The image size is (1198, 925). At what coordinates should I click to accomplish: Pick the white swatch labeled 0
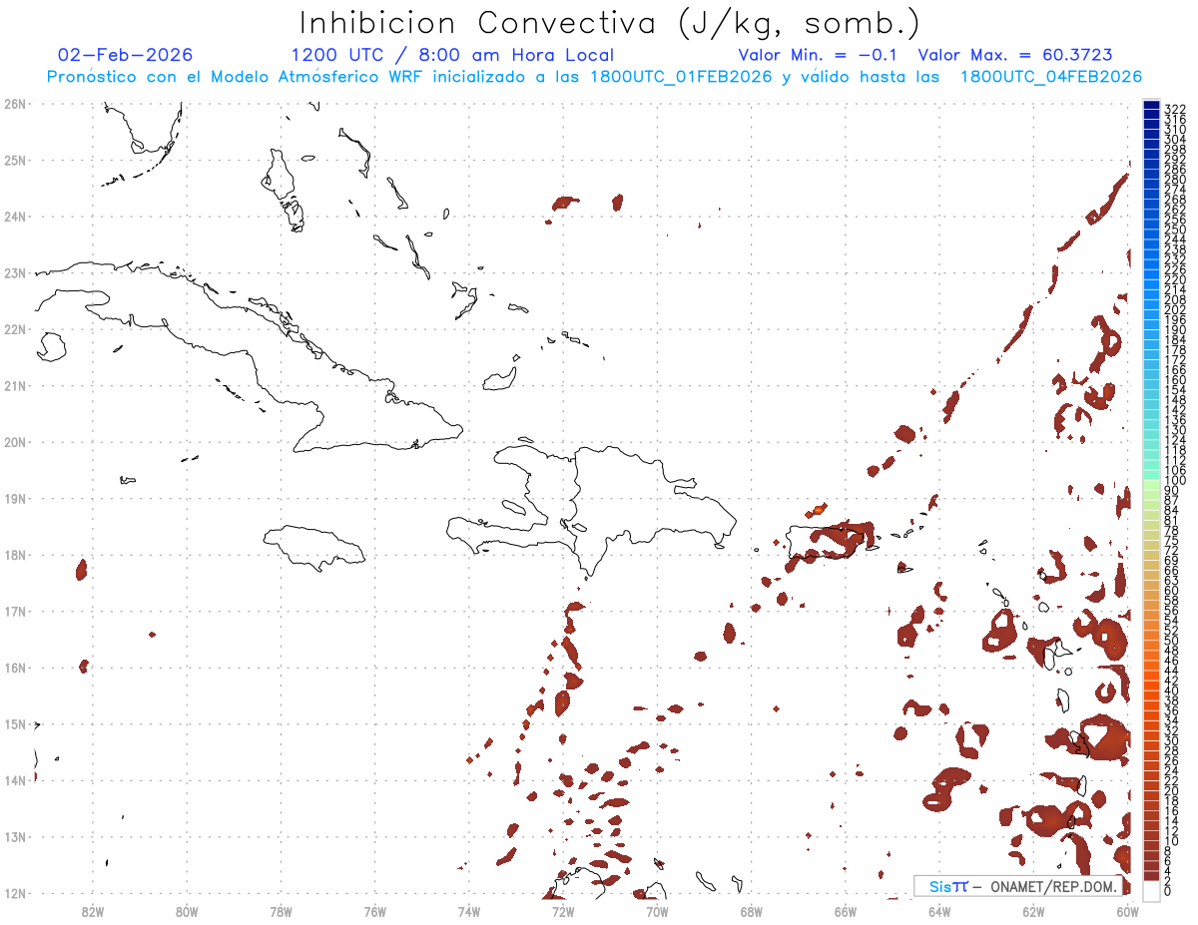coord(1151,889)
